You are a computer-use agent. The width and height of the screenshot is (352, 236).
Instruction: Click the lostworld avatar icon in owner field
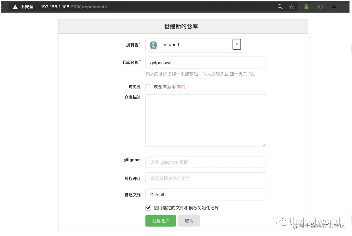coord(153,45)
